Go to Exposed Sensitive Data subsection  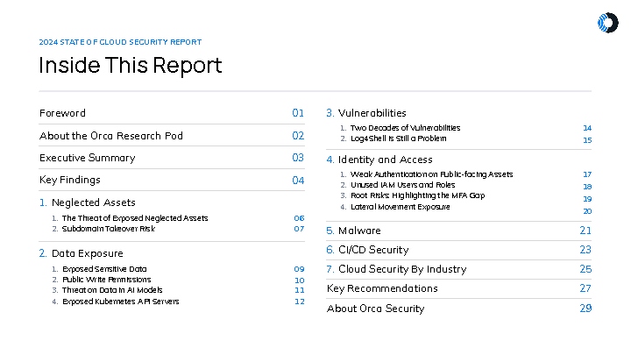[x=104, y=269]
